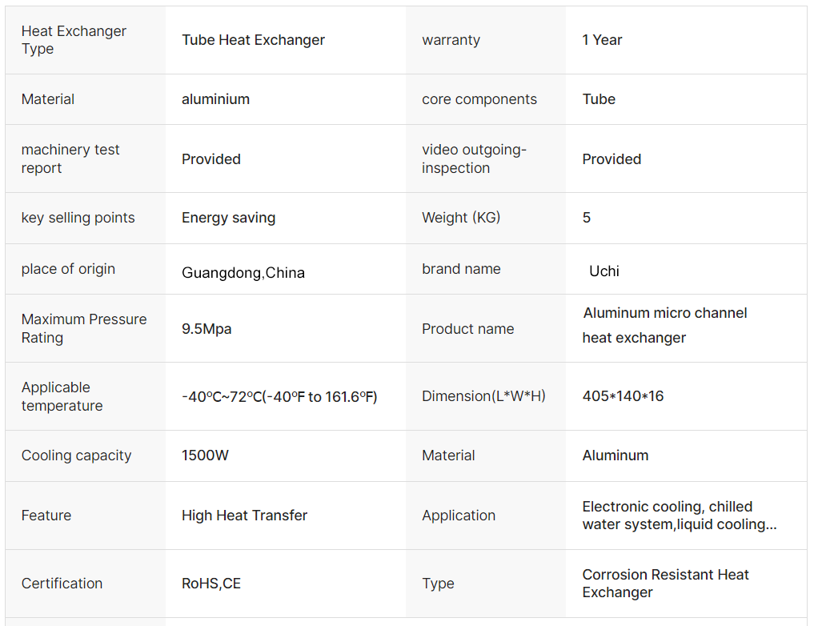Select the "1 Year" warranty value

602,40
